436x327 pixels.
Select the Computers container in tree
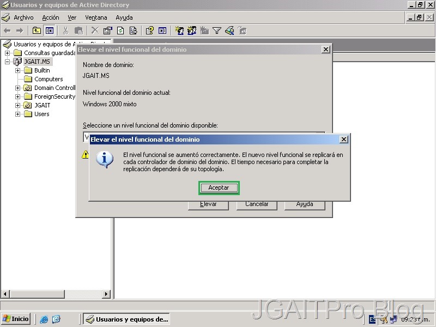(x=49, y=79)
